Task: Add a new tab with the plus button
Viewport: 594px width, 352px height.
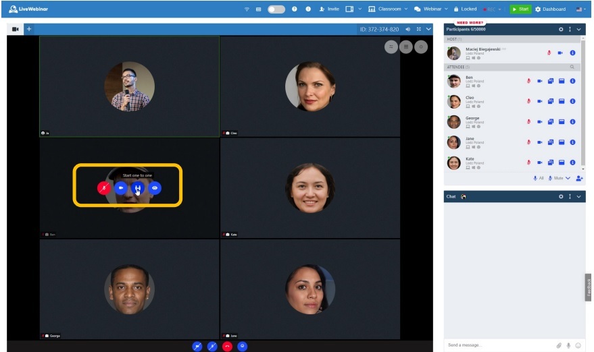Action: pos(29,30)
